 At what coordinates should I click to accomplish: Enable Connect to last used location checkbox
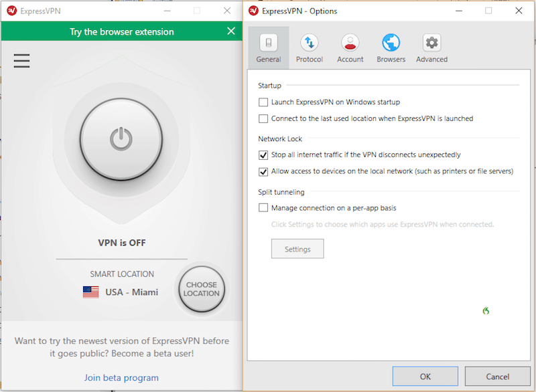tap(263, 118)
